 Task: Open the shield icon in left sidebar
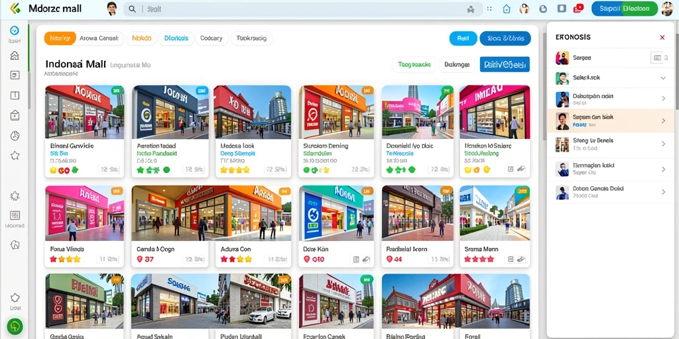[x=15, y=245]
